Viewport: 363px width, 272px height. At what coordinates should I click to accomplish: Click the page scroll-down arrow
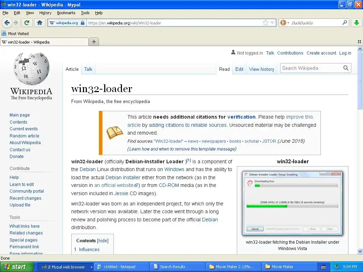pyautogui.click(x=360, y=251)
